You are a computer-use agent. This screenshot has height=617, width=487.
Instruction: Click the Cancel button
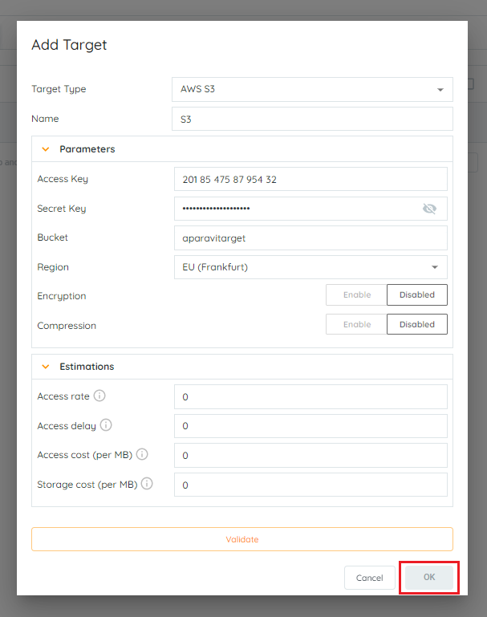pos(369,578)
